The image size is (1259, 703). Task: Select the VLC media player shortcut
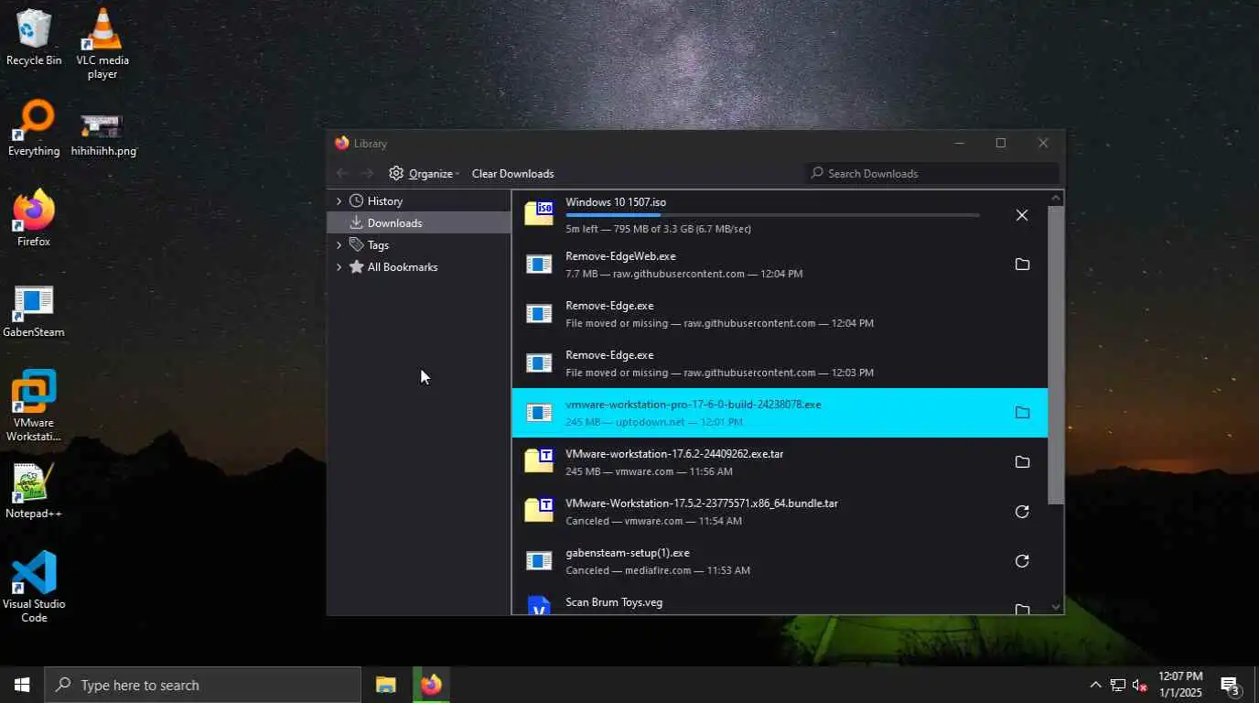[x=102, y=43]
